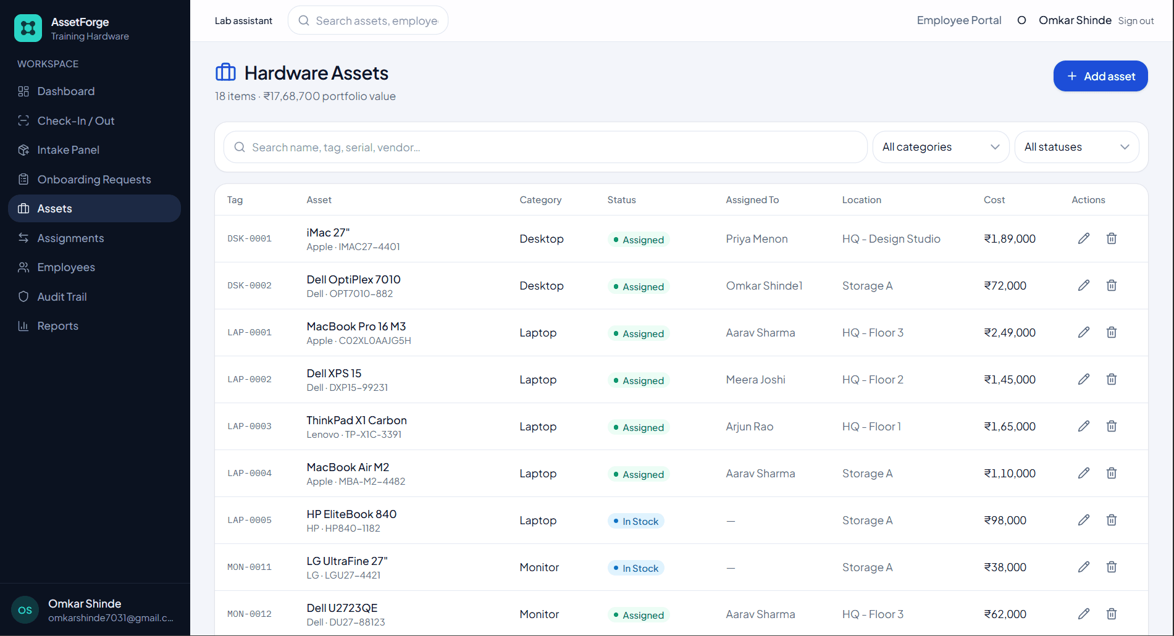
Task: Click Priya Menon in Assigned To
Action: coord(757,239)
